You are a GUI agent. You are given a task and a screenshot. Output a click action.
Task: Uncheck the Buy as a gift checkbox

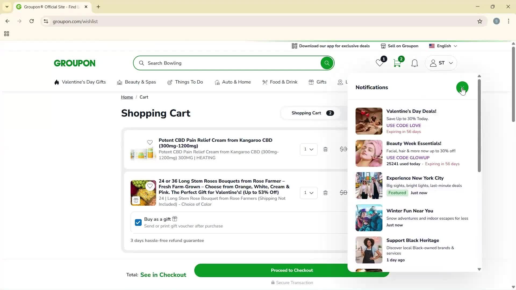pyautogui.click(x=138, y=222)
